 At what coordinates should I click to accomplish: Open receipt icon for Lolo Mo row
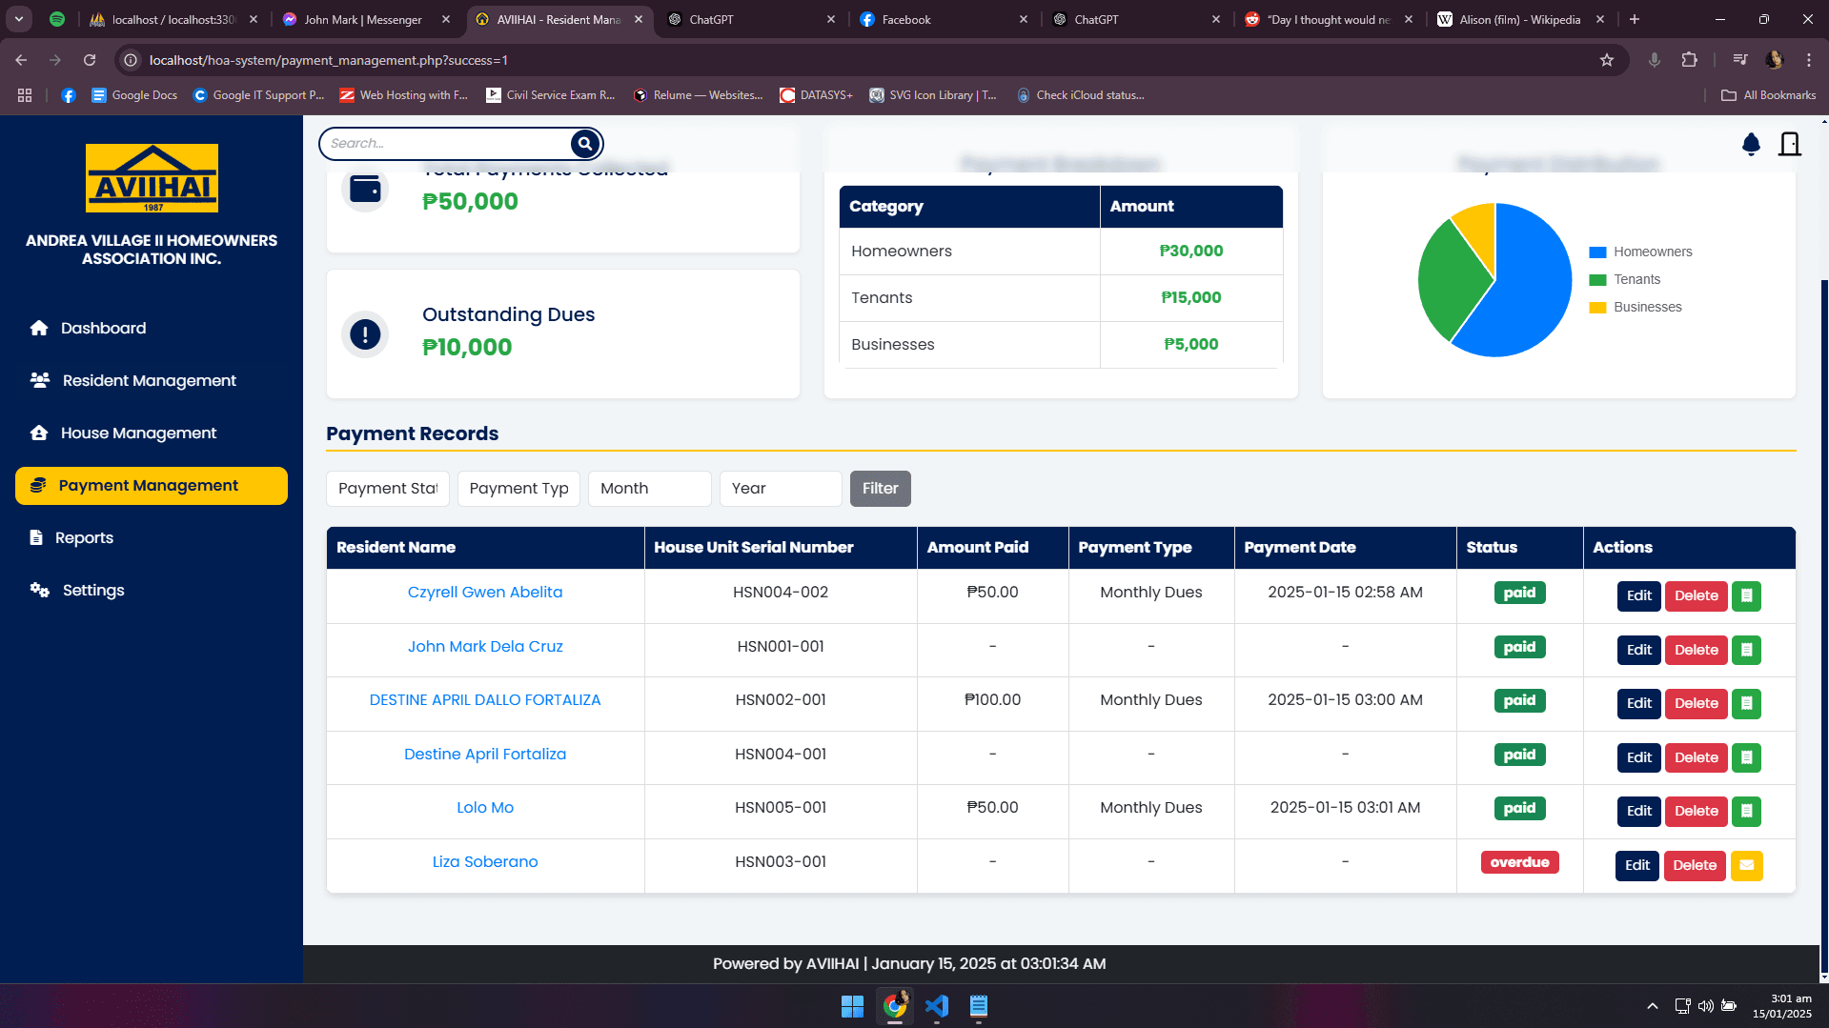click(x=1746, y=811)
